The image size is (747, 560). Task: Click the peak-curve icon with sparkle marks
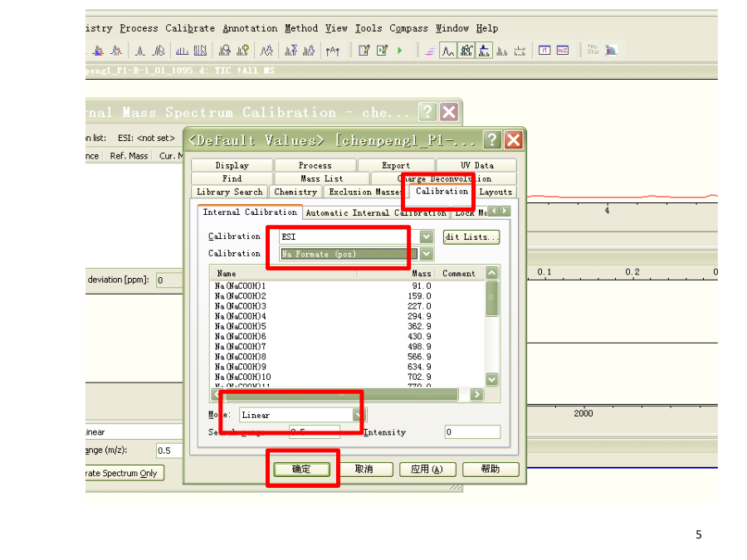pyautogui.click(x=266, y=51)
